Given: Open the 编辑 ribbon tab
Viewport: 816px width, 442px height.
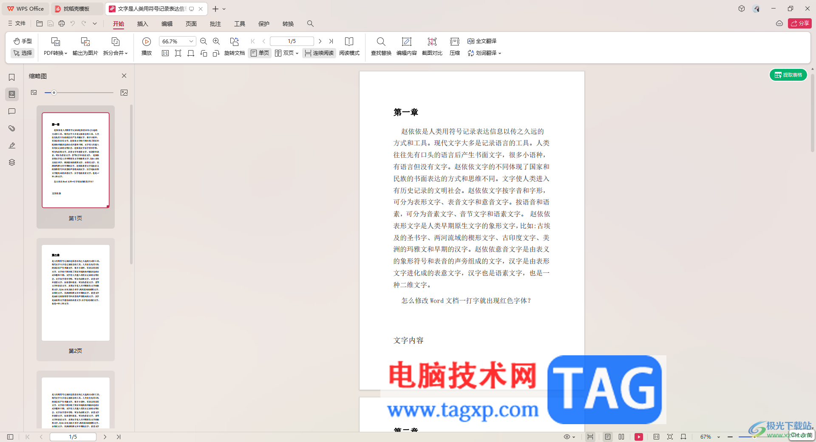Looking at the screenshot, I should (x=167, y=24).
